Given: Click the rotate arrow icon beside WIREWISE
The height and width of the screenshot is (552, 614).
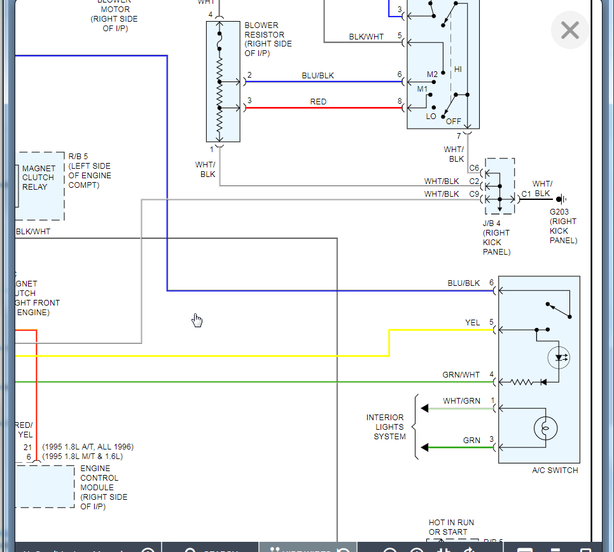Looking at the screenshot, I should 344,550.
